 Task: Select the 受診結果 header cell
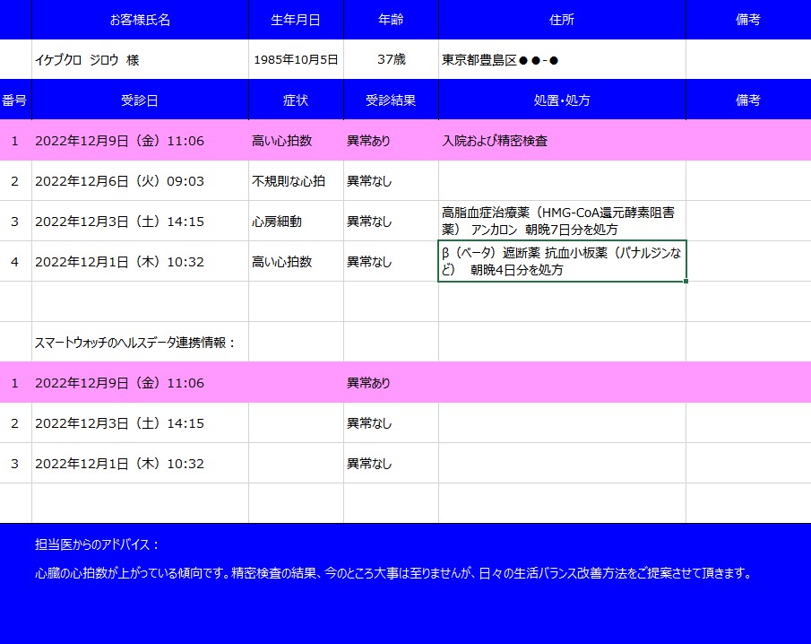pos(391,100)
